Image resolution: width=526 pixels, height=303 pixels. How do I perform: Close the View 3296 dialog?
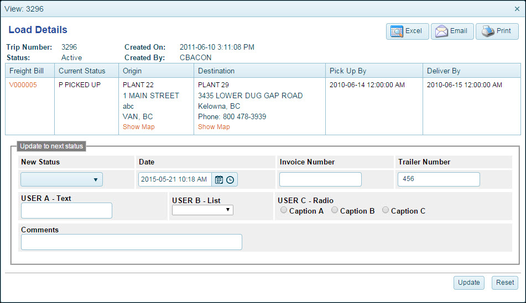point(517,9)
